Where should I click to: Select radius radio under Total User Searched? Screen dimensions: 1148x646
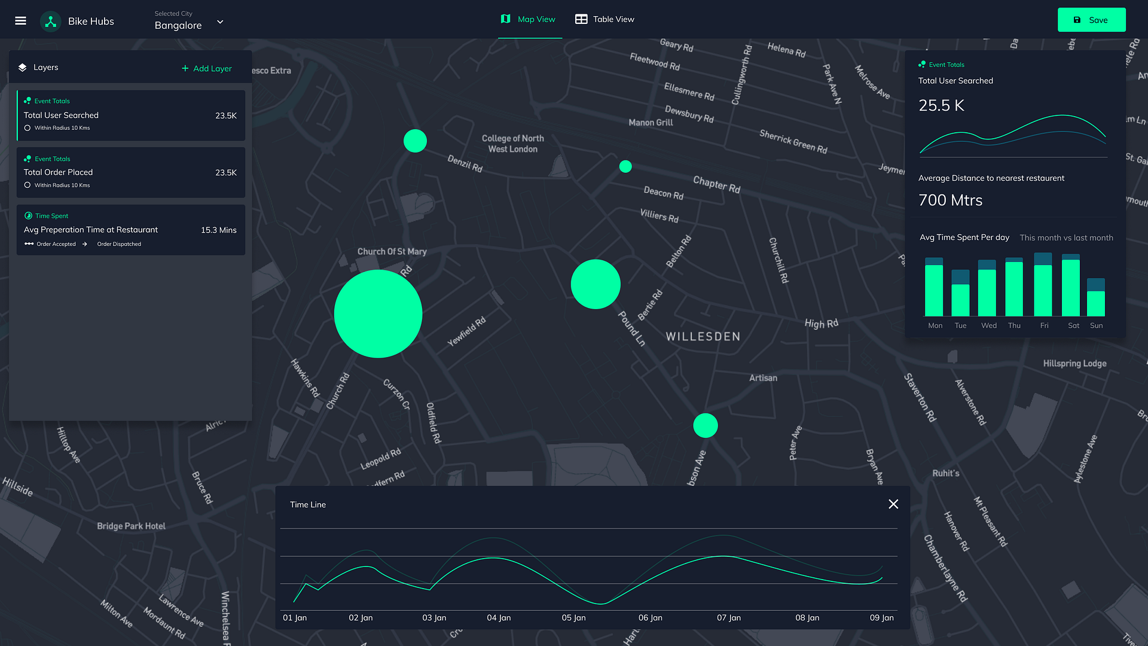(28, 128)
